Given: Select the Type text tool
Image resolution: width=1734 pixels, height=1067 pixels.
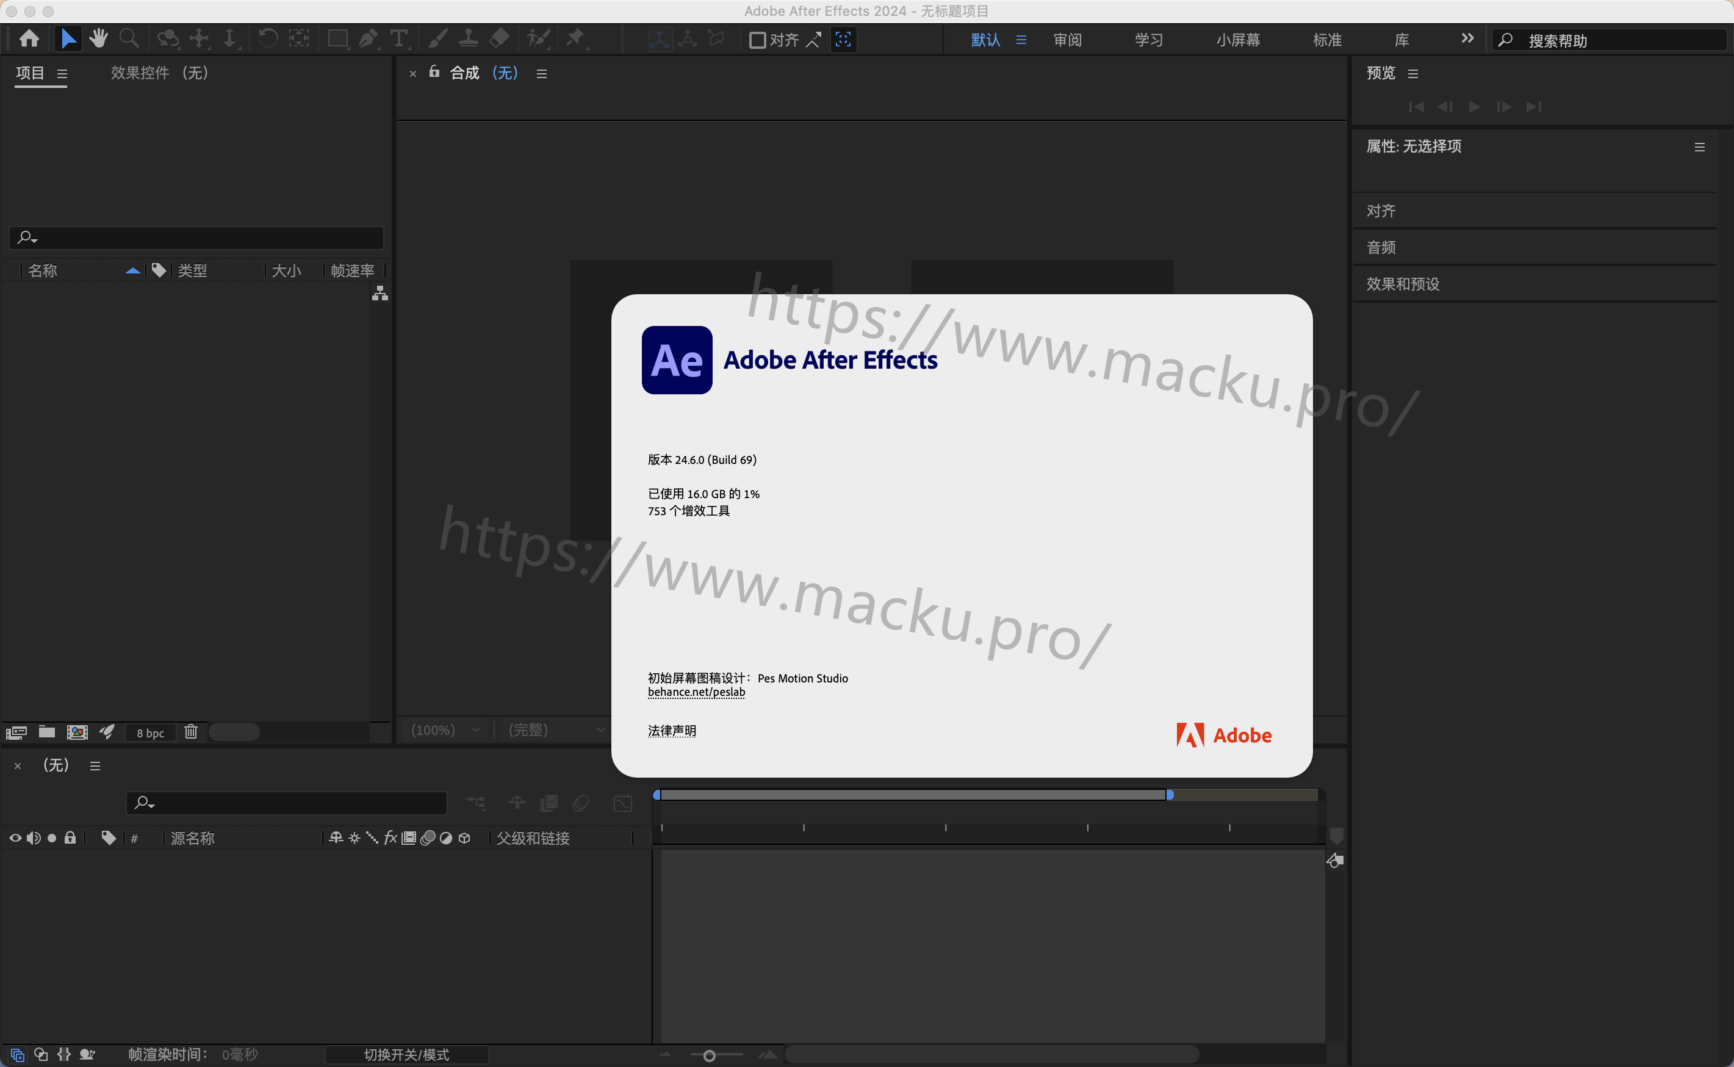Looking at the screenshot, I should (399, 38).
